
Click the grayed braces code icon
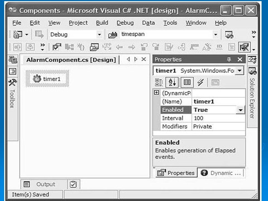tap(81, 47)
